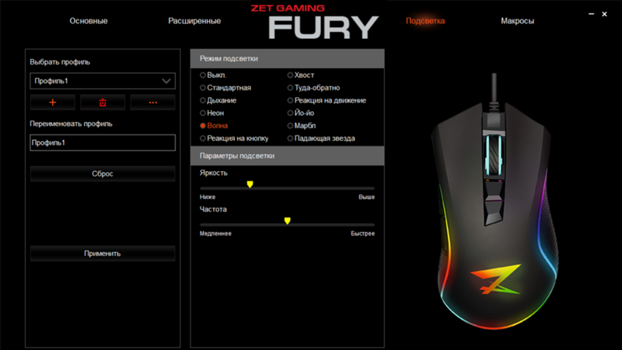Click the rename profile input field
Screen dimensions: 622x350
[103, 142]
